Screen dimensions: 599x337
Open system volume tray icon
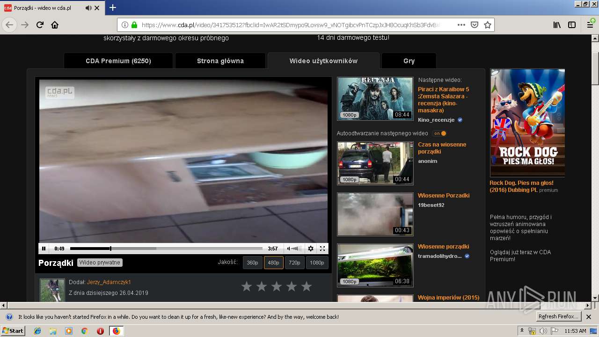tap(543, 331)
